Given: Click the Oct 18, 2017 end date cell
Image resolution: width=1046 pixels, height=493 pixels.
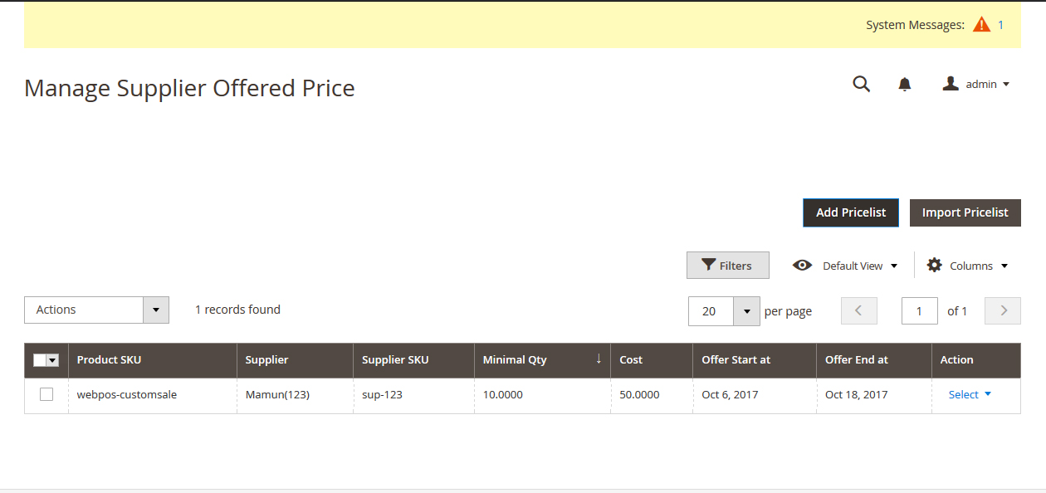Looking at the screenshot, I should coord(874,395).
